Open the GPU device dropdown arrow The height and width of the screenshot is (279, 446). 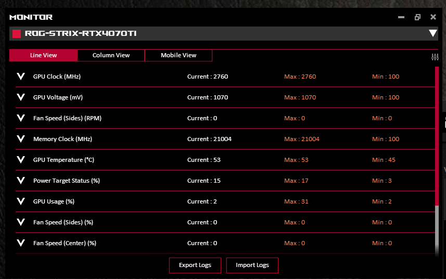432,33
